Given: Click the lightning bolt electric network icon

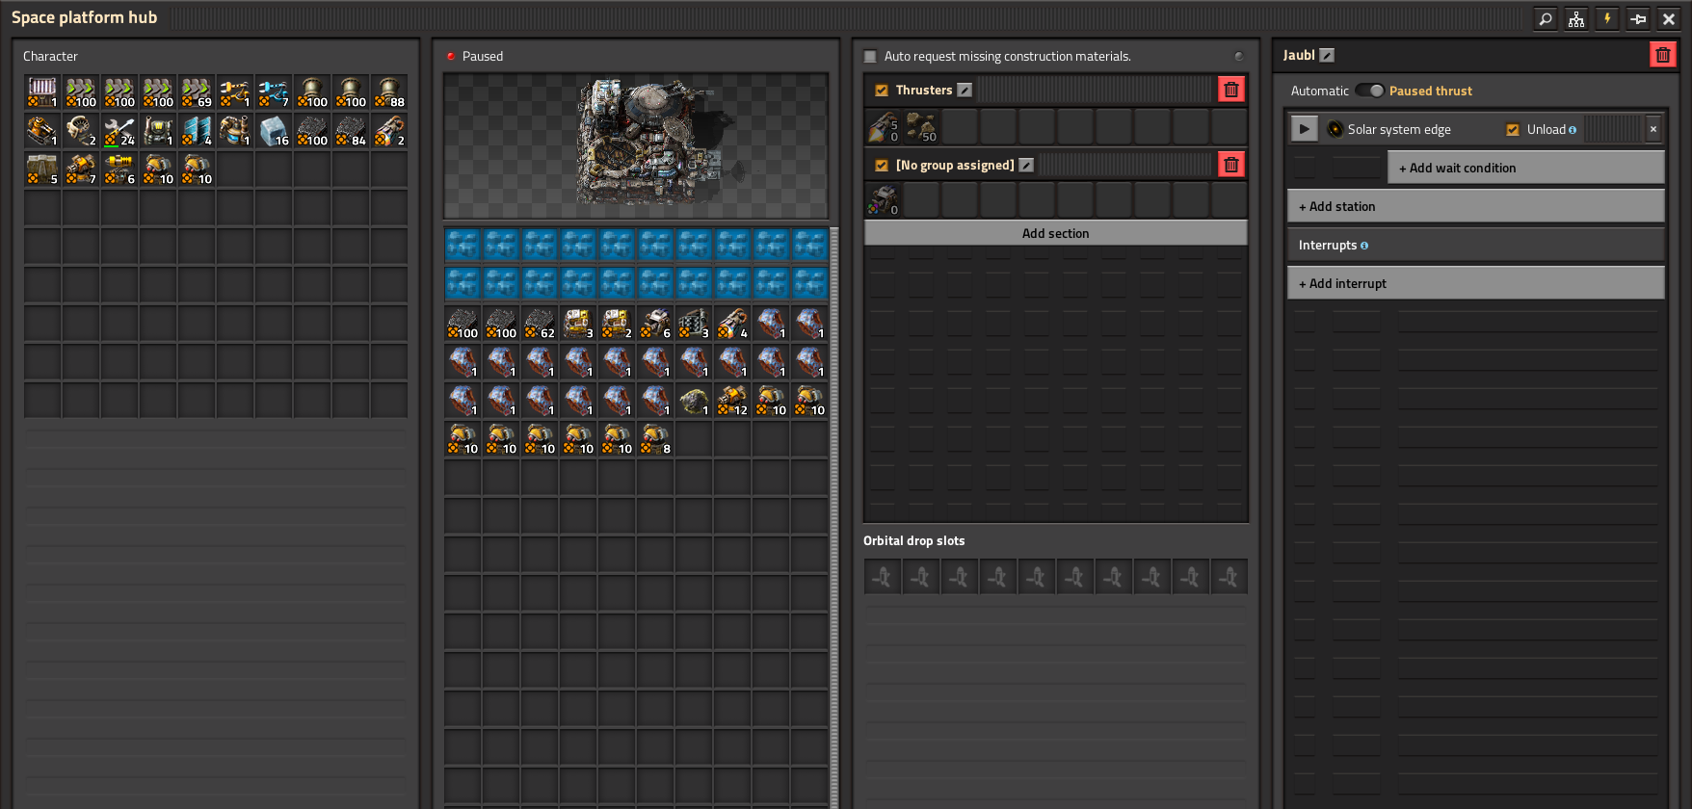Looking at the screenshot, I should (1607, 18).
